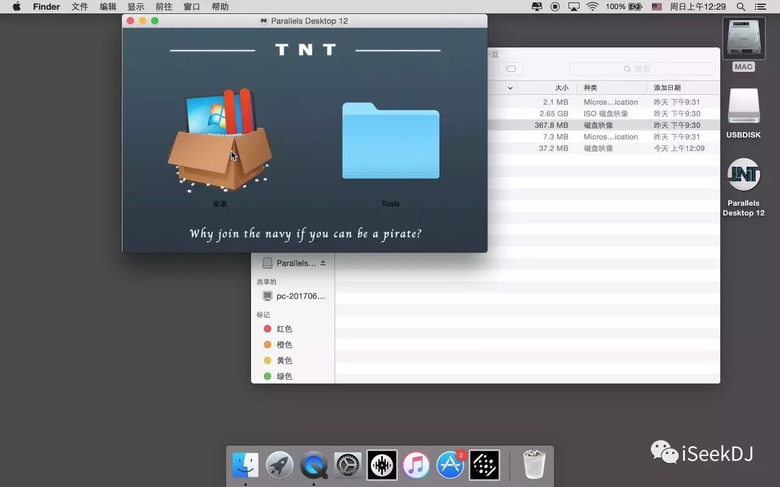Click the menu bar clock 周日上午12:29

(698, 7)
